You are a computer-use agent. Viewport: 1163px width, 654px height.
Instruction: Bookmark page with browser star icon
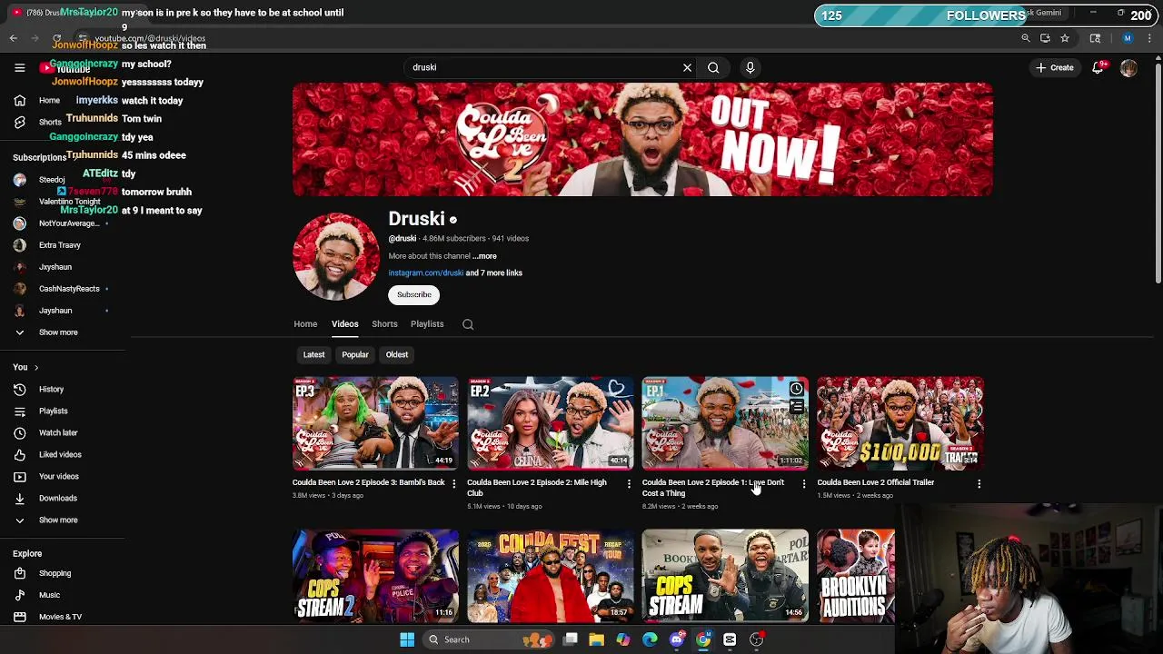1065,38
